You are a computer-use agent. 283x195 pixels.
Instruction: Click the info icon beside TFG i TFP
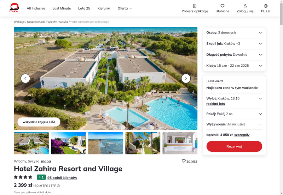pos(58,186)
